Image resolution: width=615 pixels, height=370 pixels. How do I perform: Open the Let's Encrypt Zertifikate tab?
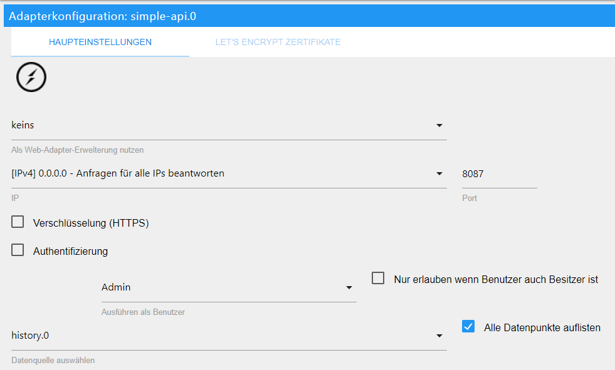pyautogui.click(x=278, y=43)
